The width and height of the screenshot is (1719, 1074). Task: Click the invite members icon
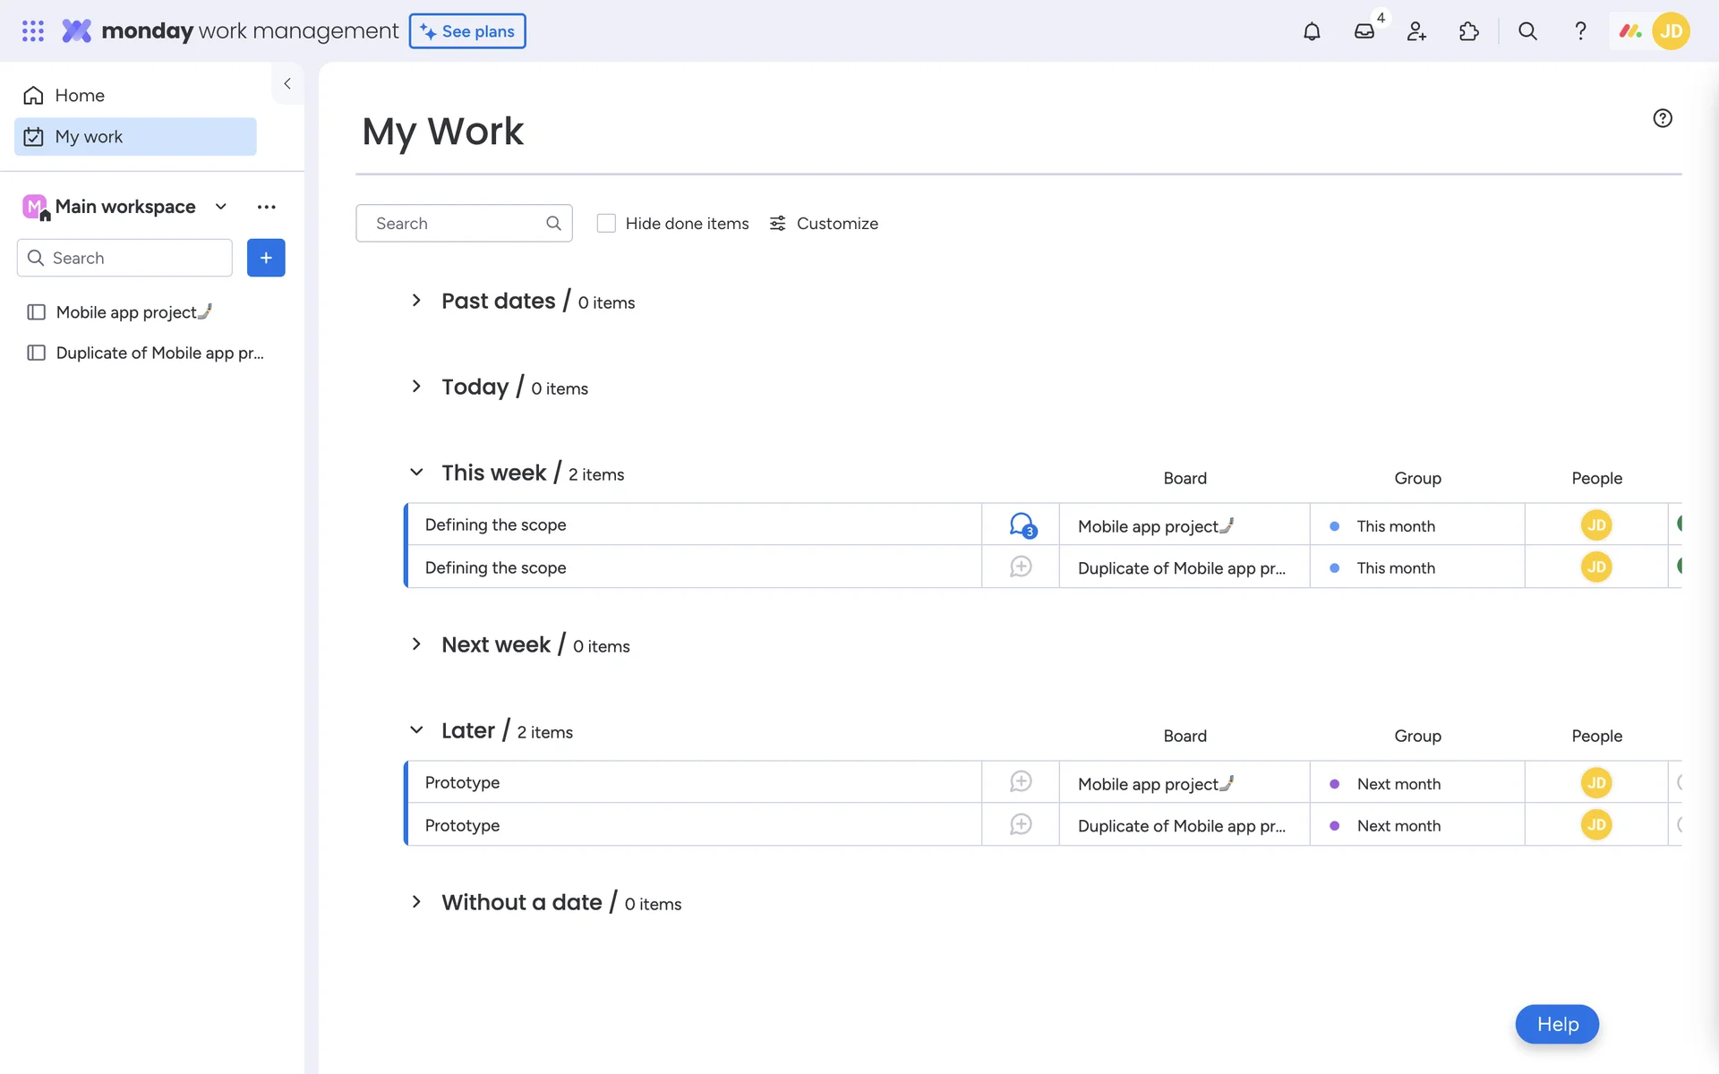pyautogui.click(x=1416, y=31)
